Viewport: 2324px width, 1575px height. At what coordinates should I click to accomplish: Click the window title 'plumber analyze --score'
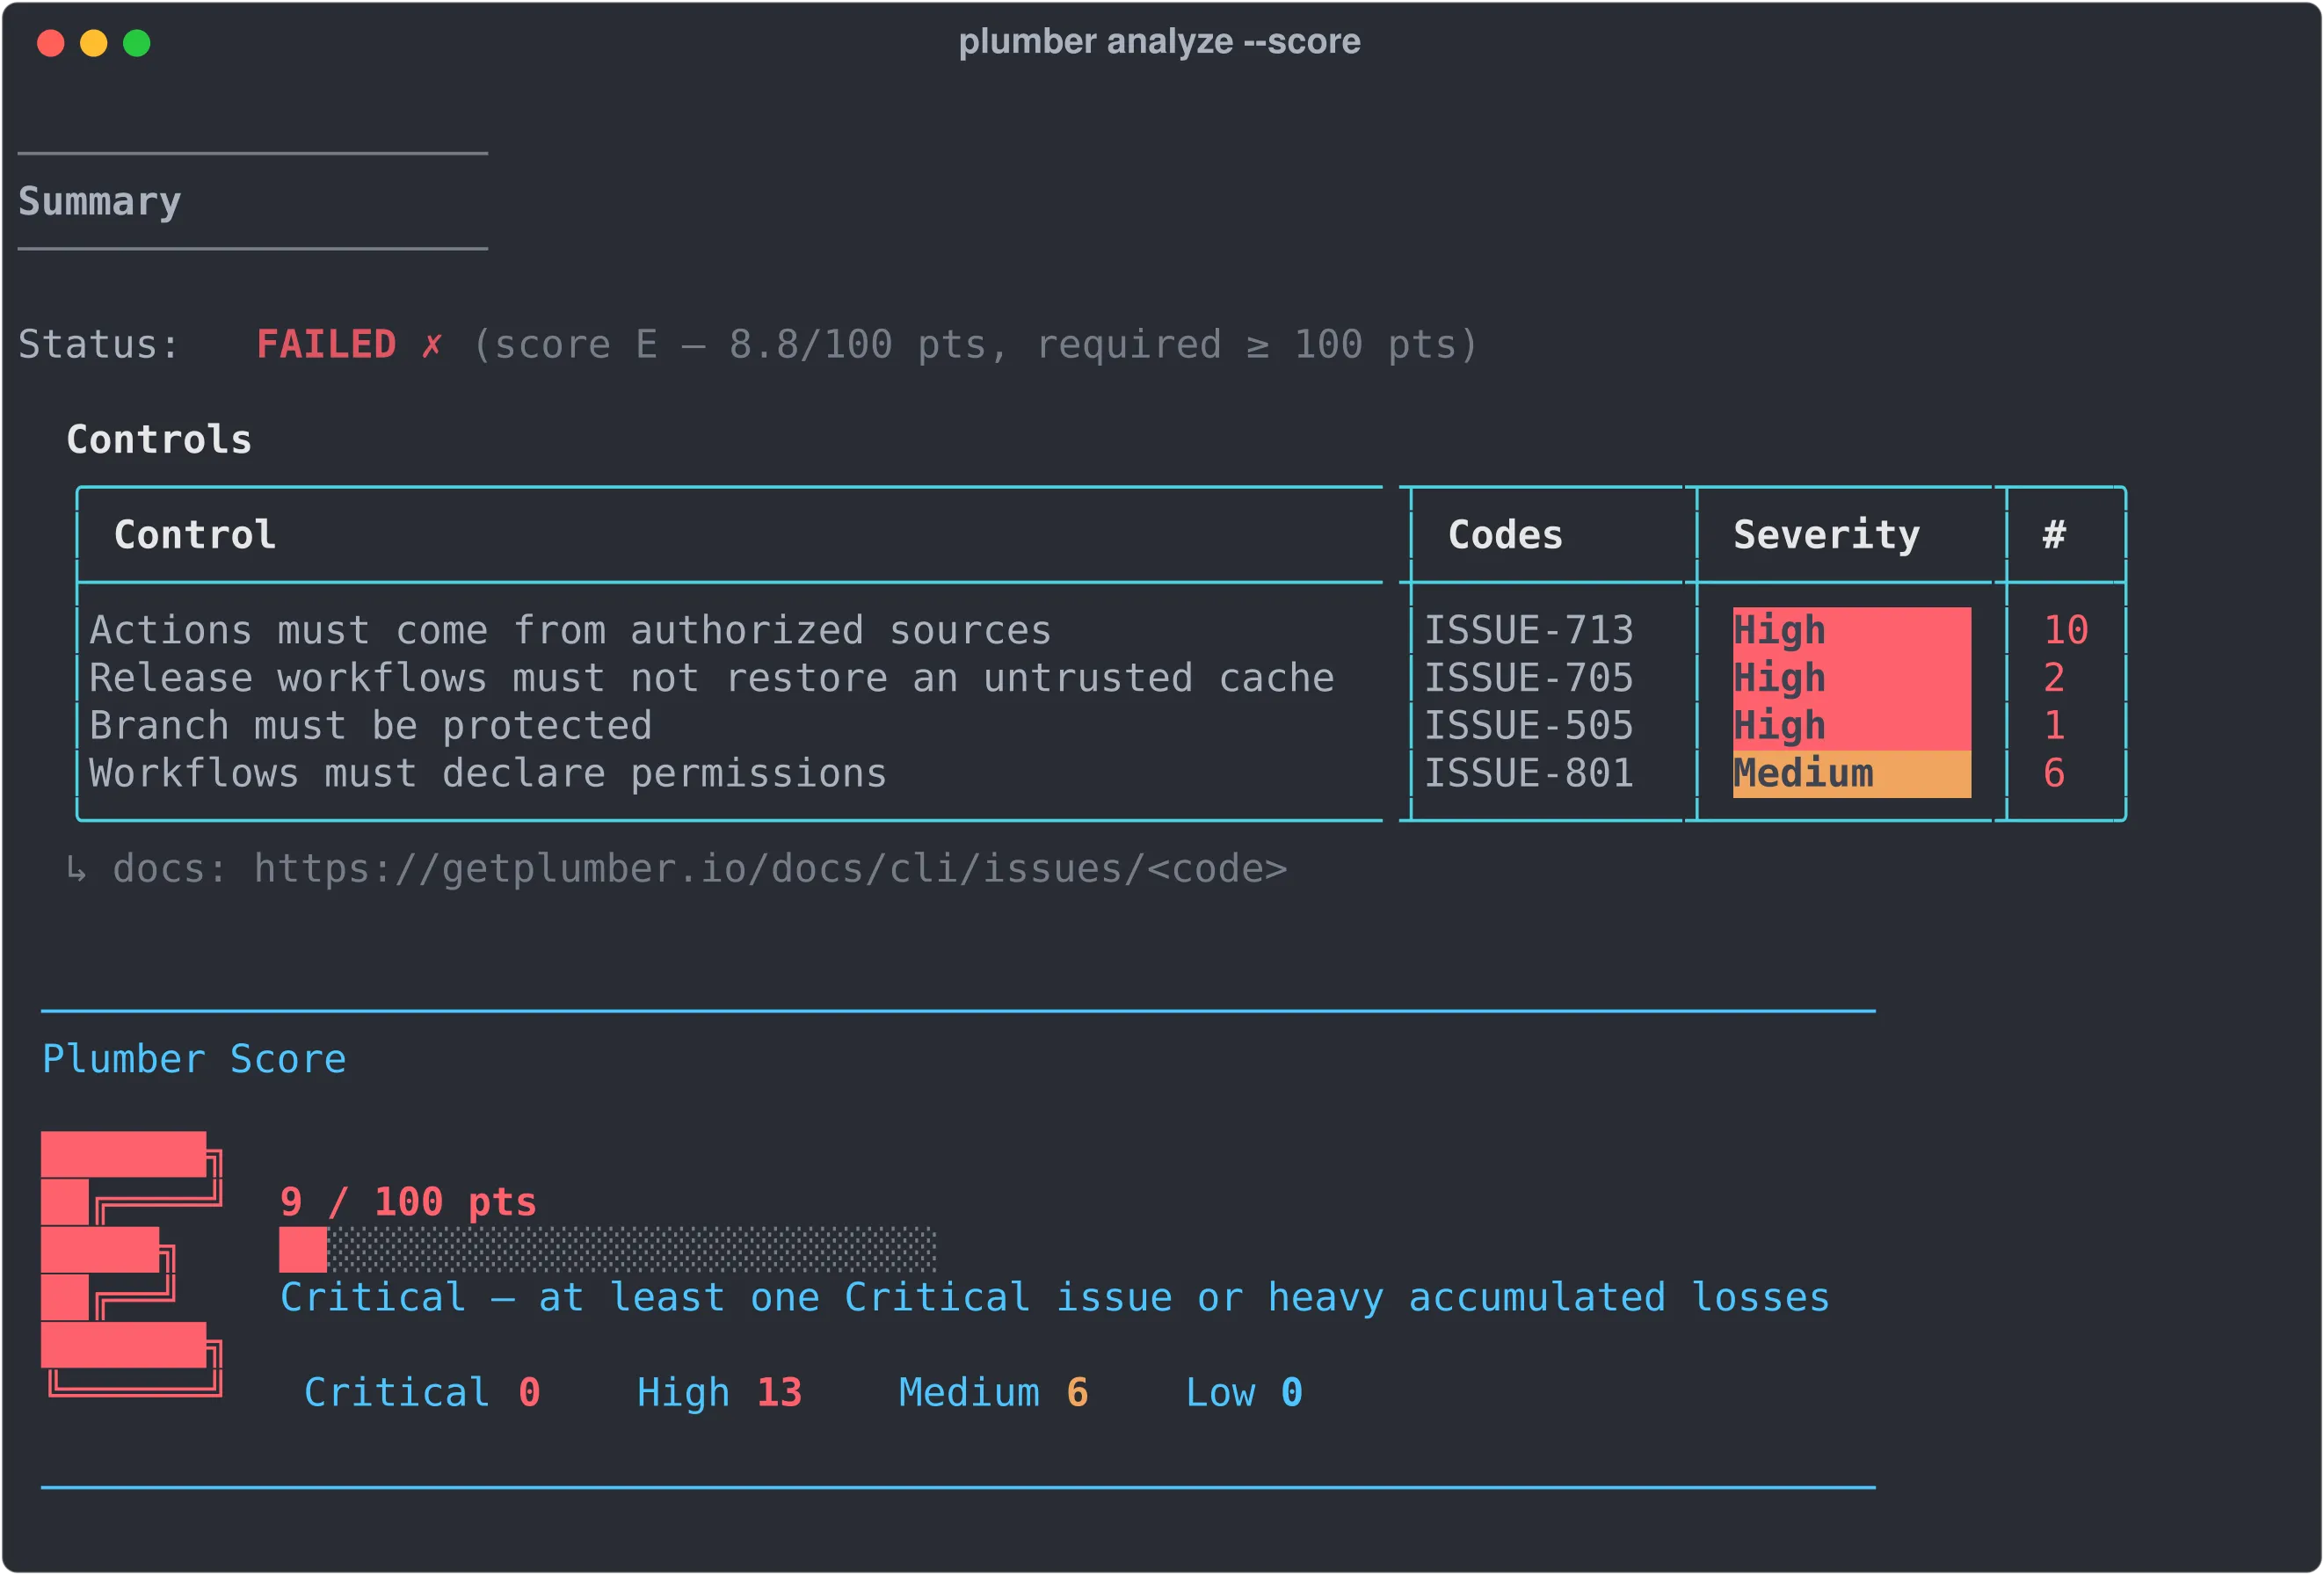coord(1159,42)
